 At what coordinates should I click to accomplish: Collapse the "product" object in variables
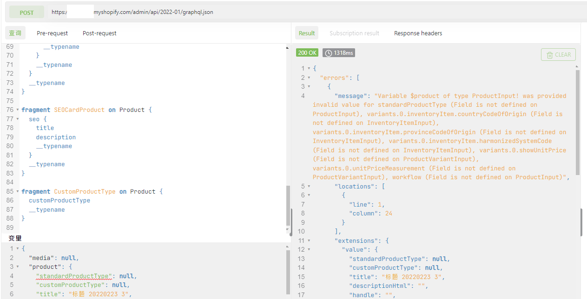click(18, 267)
